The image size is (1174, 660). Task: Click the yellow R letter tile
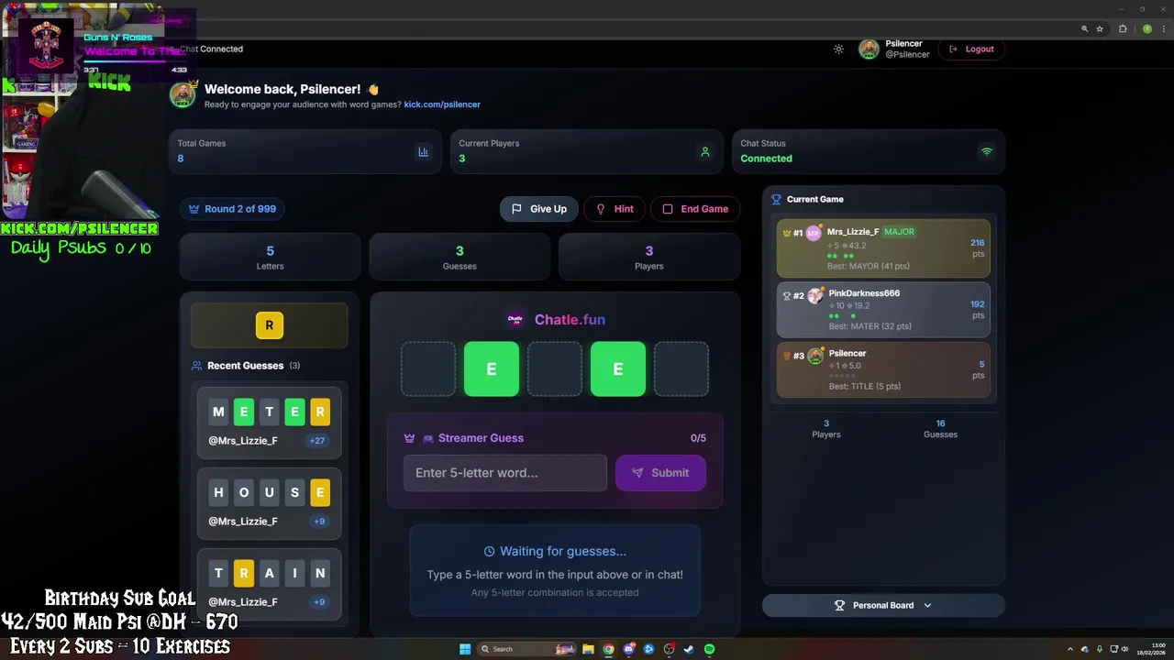coord(269,325)
